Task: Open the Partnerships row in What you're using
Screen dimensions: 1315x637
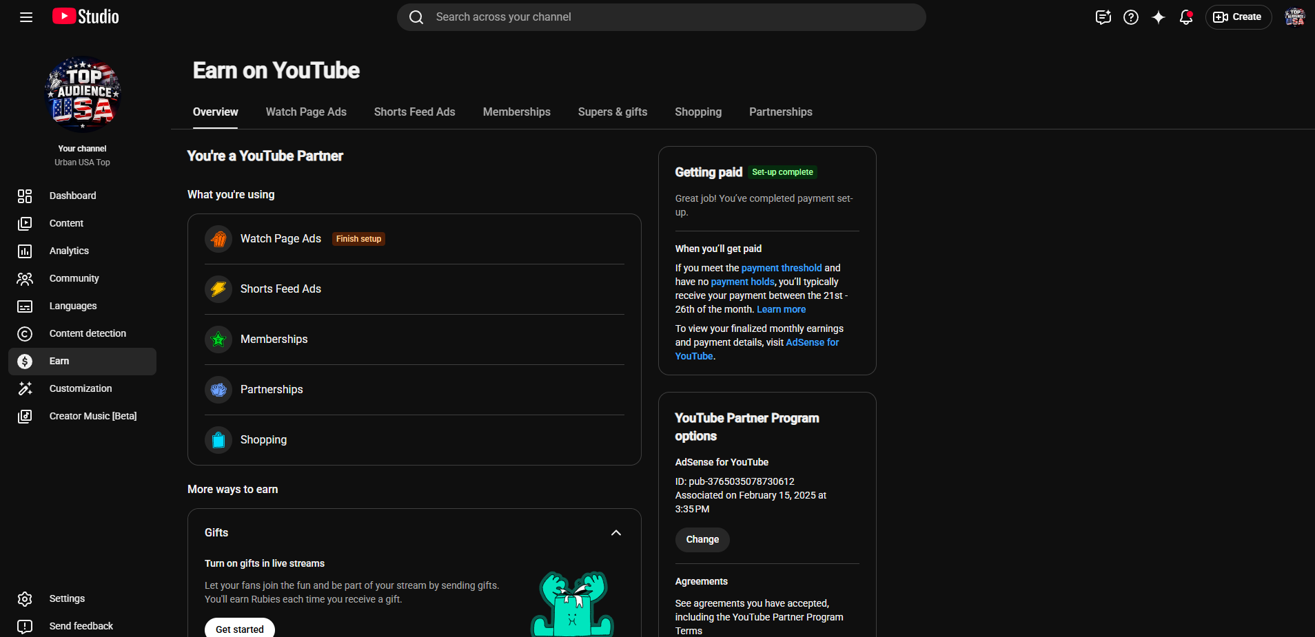Action: coord(414,390)
